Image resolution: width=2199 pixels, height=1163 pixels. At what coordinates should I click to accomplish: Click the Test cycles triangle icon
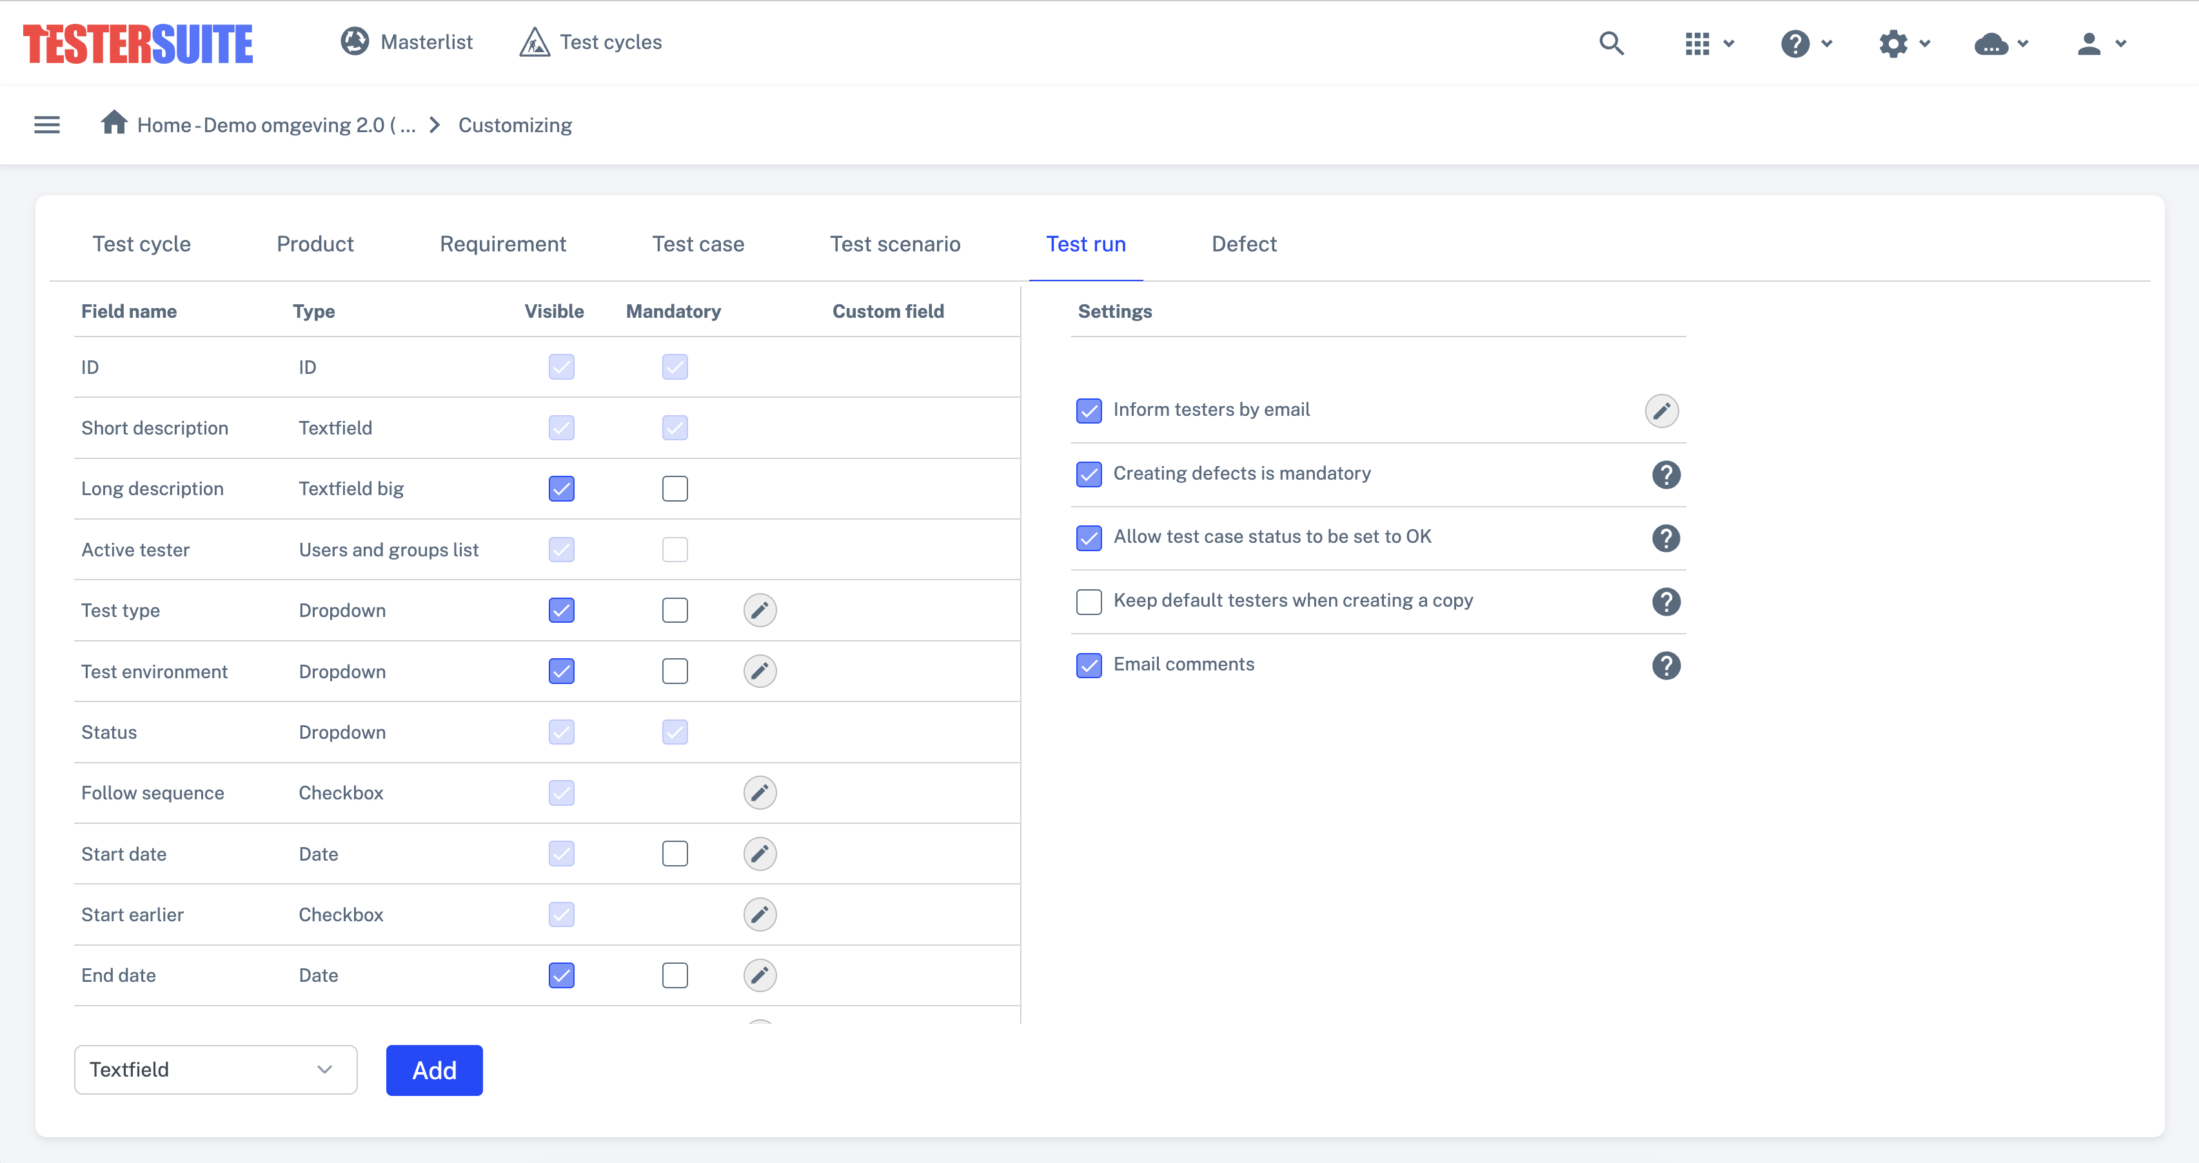pos(535,42)
